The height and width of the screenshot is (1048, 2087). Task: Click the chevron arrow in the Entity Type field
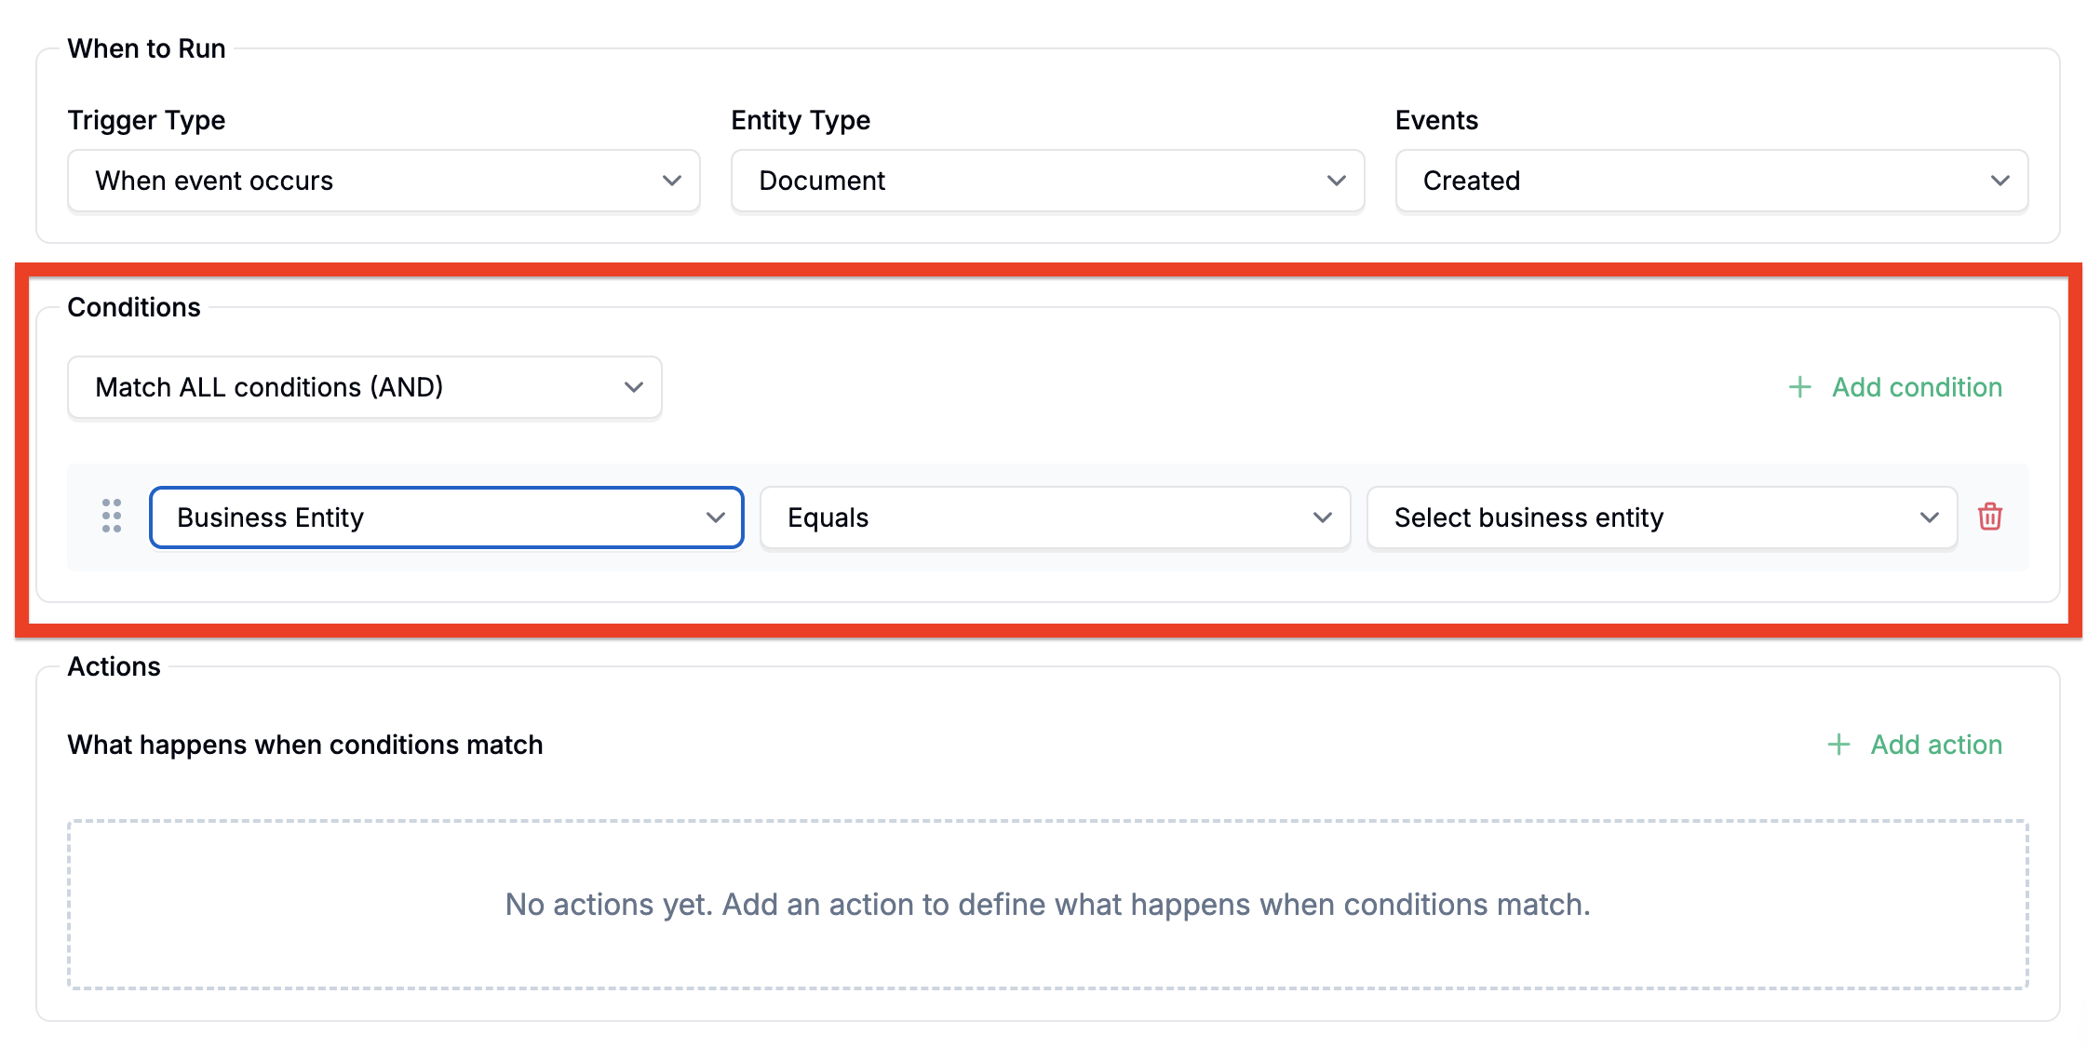coord(1337,181)
